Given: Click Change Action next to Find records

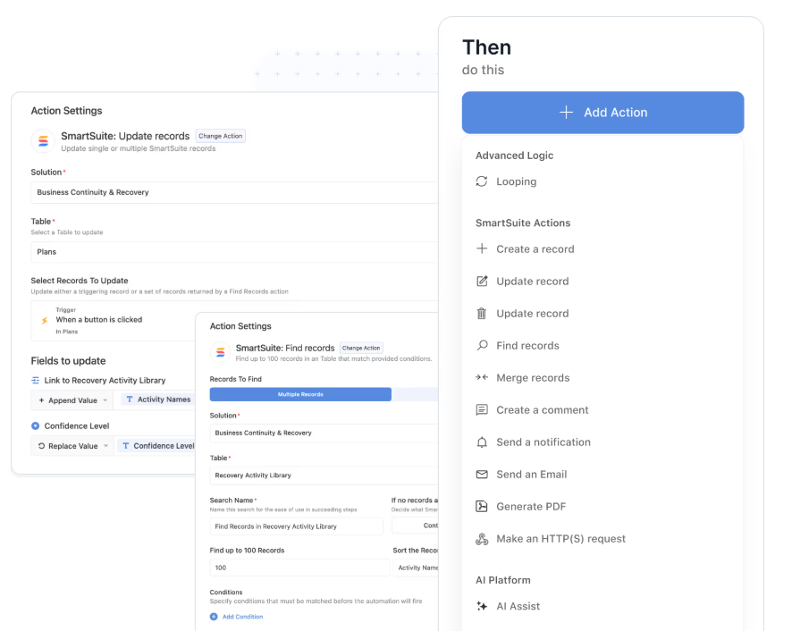Looking at the screenshot, I should pos(361,348).
